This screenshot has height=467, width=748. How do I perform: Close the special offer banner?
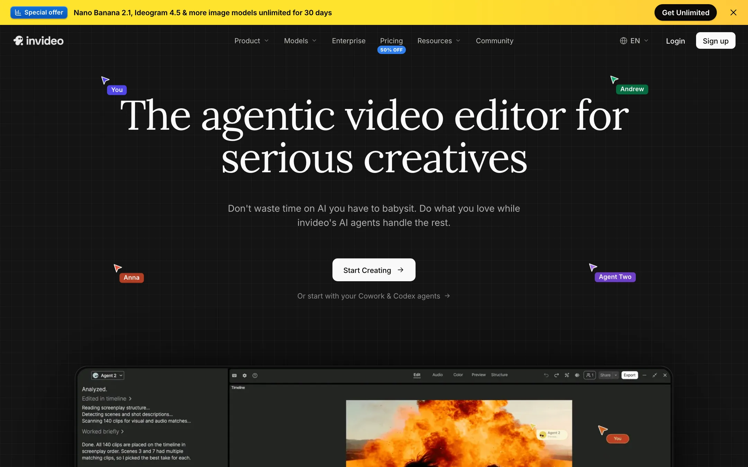(733, 12)
